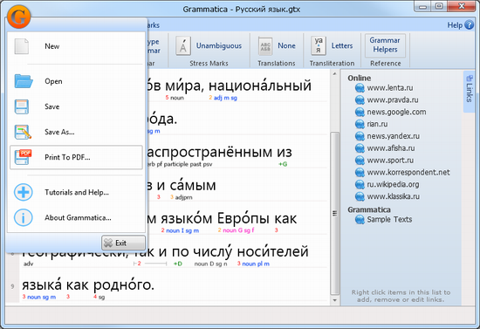
Task: Click the orange Grammatica application button
Action: (18, 17)
